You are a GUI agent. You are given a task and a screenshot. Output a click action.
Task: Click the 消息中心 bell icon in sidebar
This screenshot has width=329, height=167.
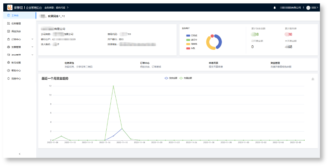(x=9, y=78)
